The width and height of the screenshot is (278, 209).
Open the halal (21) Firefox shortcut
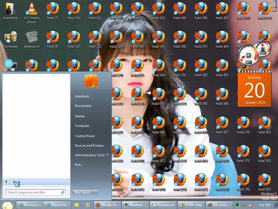pos(95,11)
